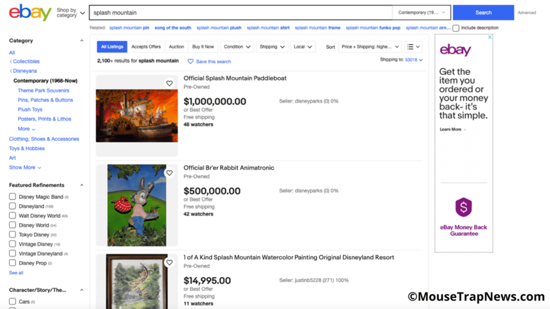Favorite the Official Splash Mountain Paddleboat listing
The height and width of the screenshot is (309, 550).
click(169, 83)
